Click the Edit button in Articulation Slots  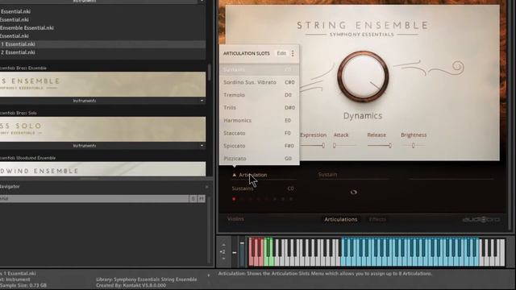[281, 53]
